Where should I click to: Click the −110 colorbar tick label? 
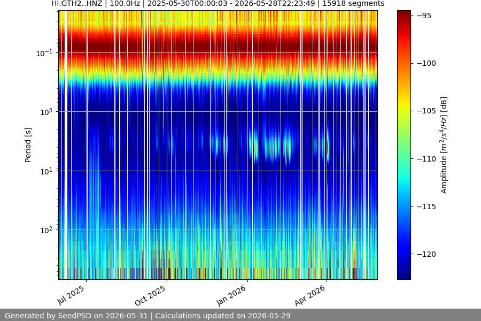coord(426,159)
